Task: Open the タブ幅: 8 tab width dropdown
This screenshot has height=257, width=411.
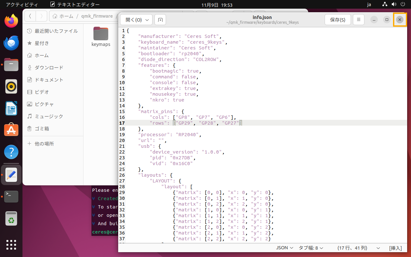Action: pyautogui.click(x=311, y=248)
